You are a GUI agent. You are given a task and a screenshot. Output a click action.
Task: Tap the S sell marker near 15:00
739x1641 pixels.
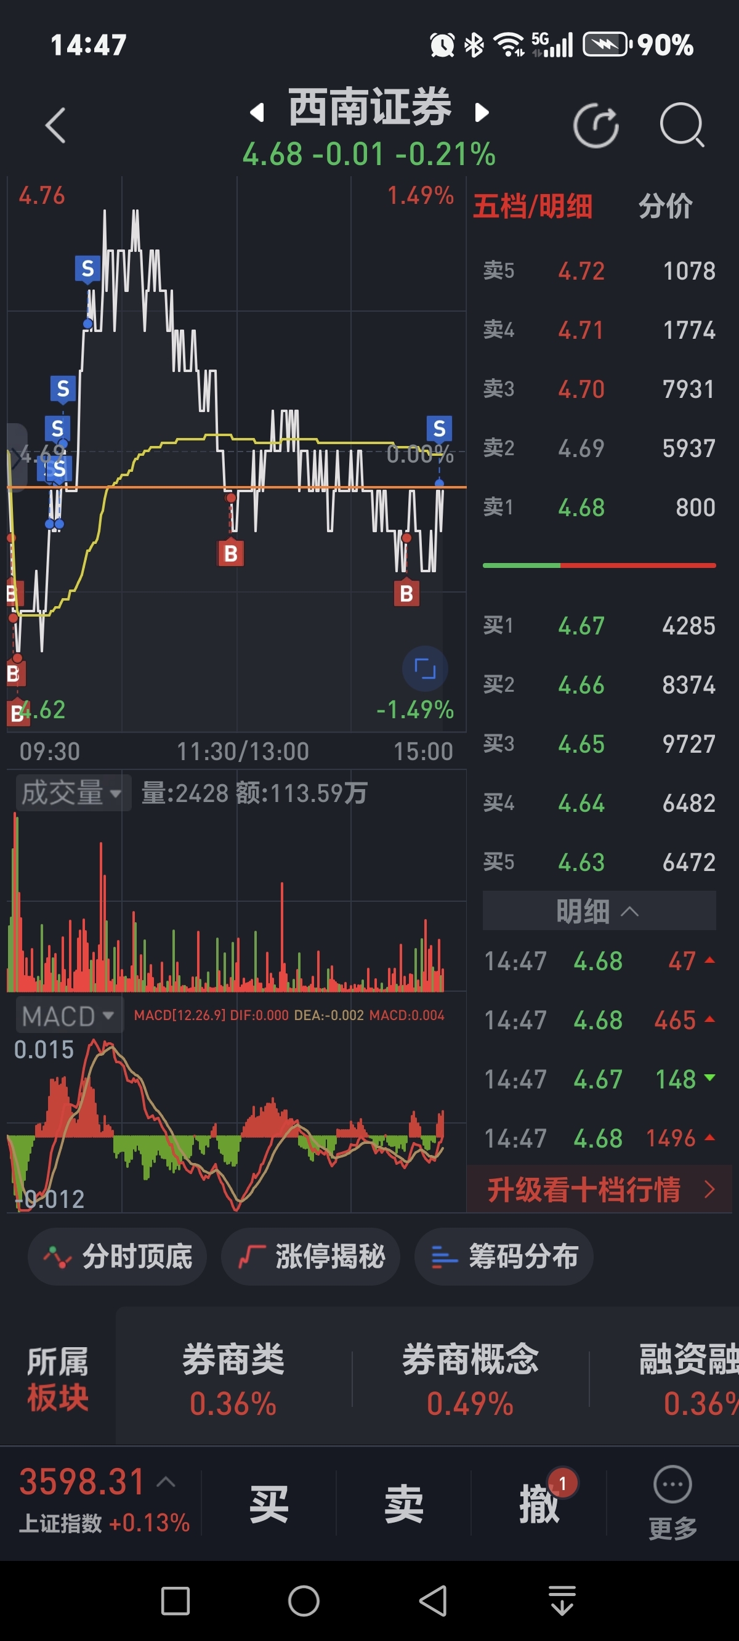pyautogui.click(x=439, y=428)
